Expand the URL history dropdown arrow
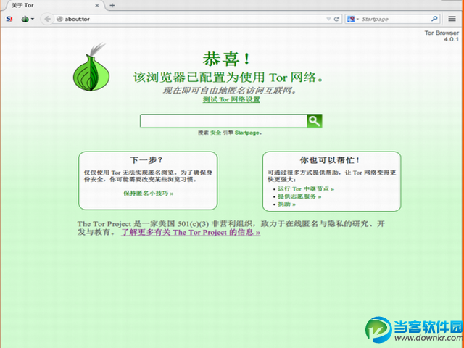The width and height of the screenshot is (464, 348). pos(328,19)
